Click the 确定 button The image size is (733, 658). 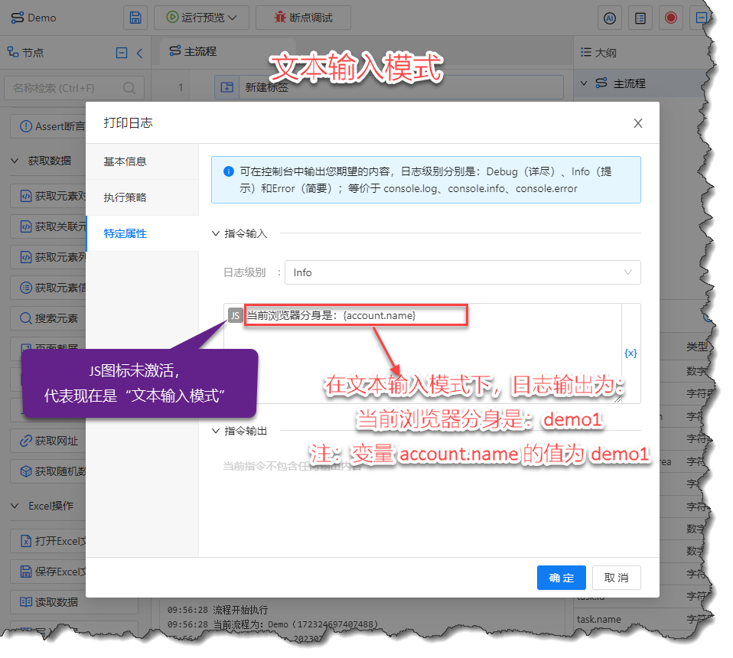(561, 578)
